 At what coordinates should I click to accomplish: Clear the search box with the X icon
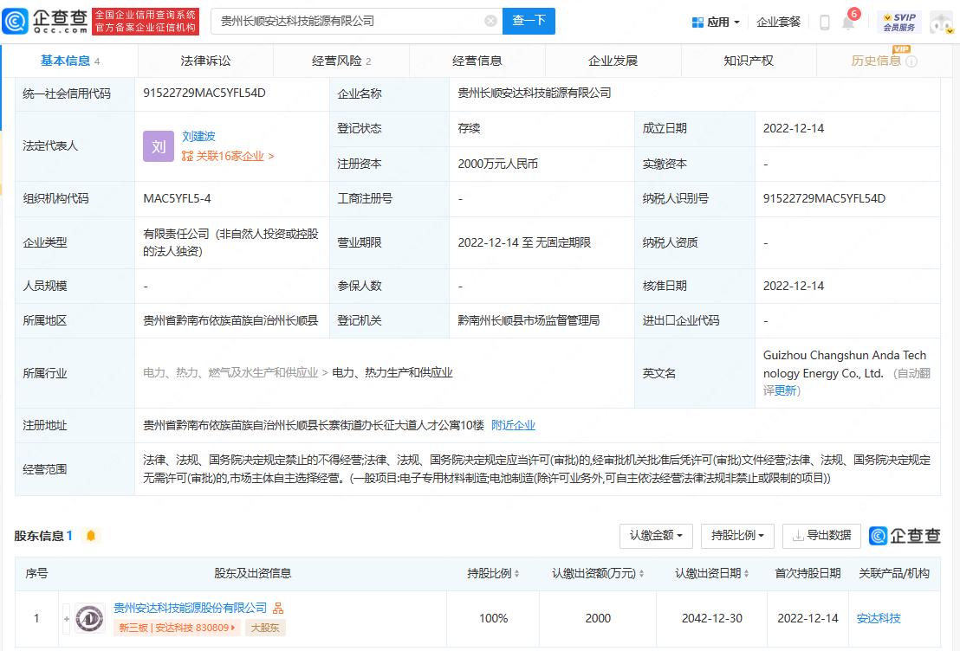490,21
